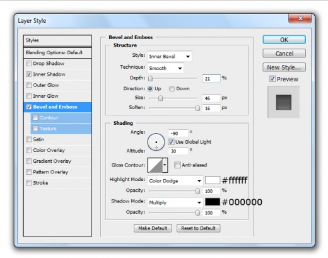Image resolution: width=328 pixels, height=258 pixels.
Task: Click the Make Default button
Action: (153, 228)
